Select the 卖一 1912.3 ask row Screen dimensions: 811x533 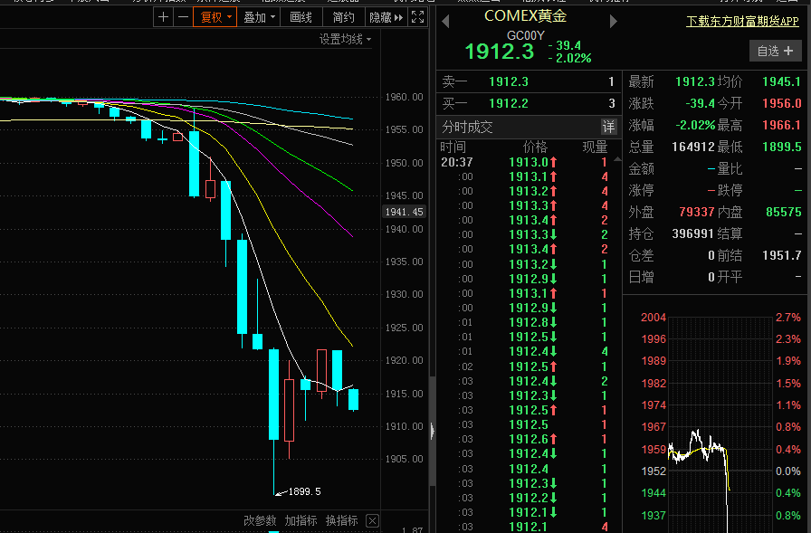click(529, 81)
